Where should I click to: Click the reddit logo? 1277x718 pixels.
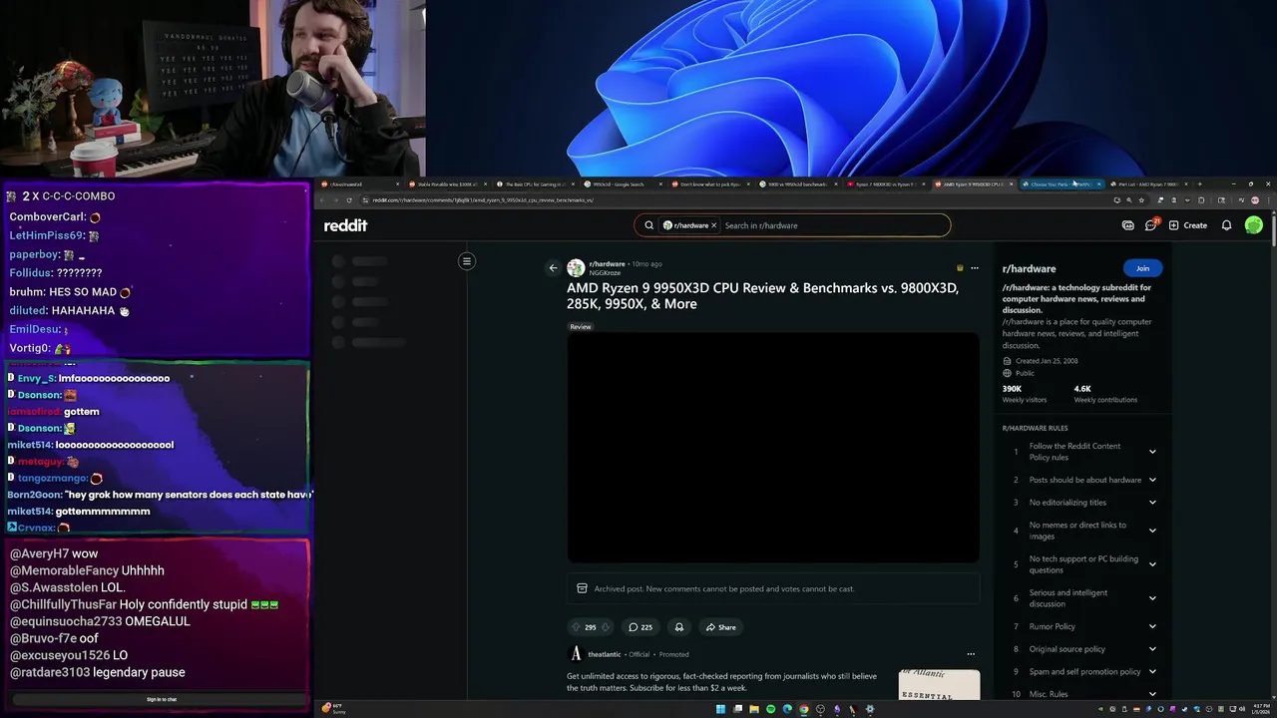[345, 225]
